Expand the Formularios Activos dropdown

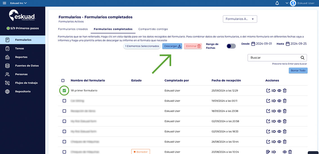coord(240,19)
